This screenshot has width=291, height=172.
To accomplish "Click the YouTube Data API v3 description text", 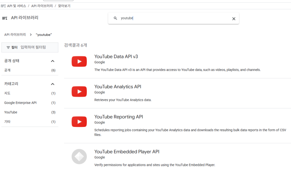I will 177,70.
